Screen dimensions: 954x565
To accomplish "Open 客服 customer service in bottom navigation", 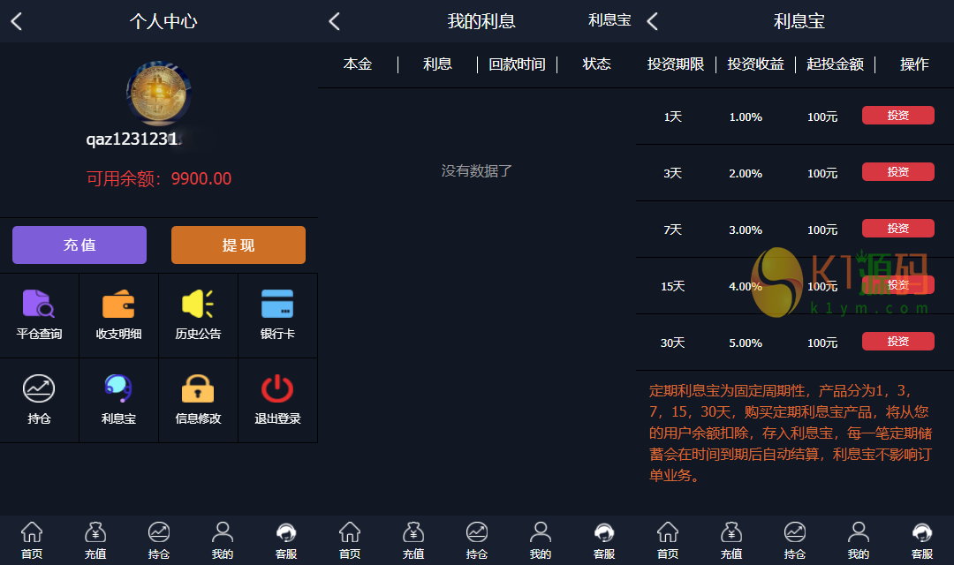I will [286, 539].
